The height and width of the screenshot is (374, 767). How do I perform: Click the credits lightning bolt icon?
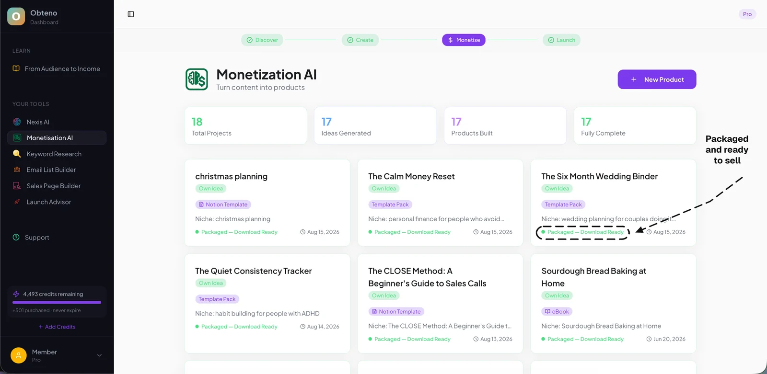pos(16,294)
